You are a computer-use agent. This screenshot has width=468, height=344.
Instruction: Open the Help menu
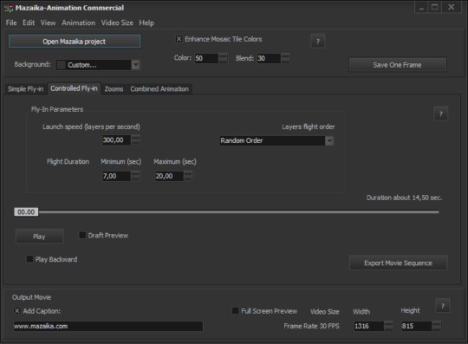pyautogui.click(x=146, y=23)
